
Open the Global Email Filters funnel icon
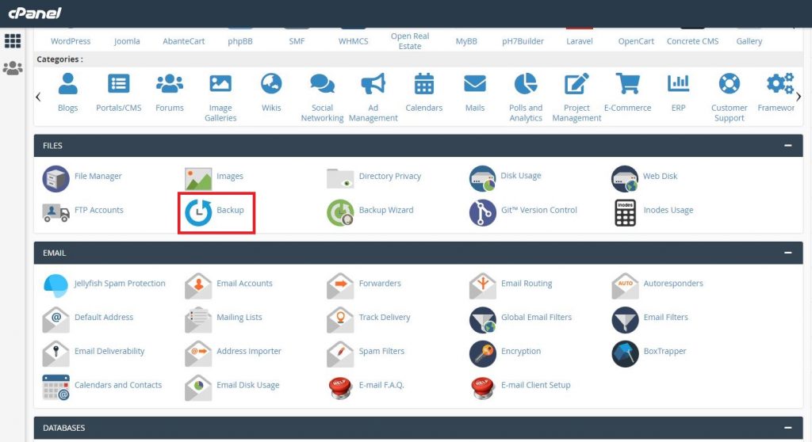[483, 320]
